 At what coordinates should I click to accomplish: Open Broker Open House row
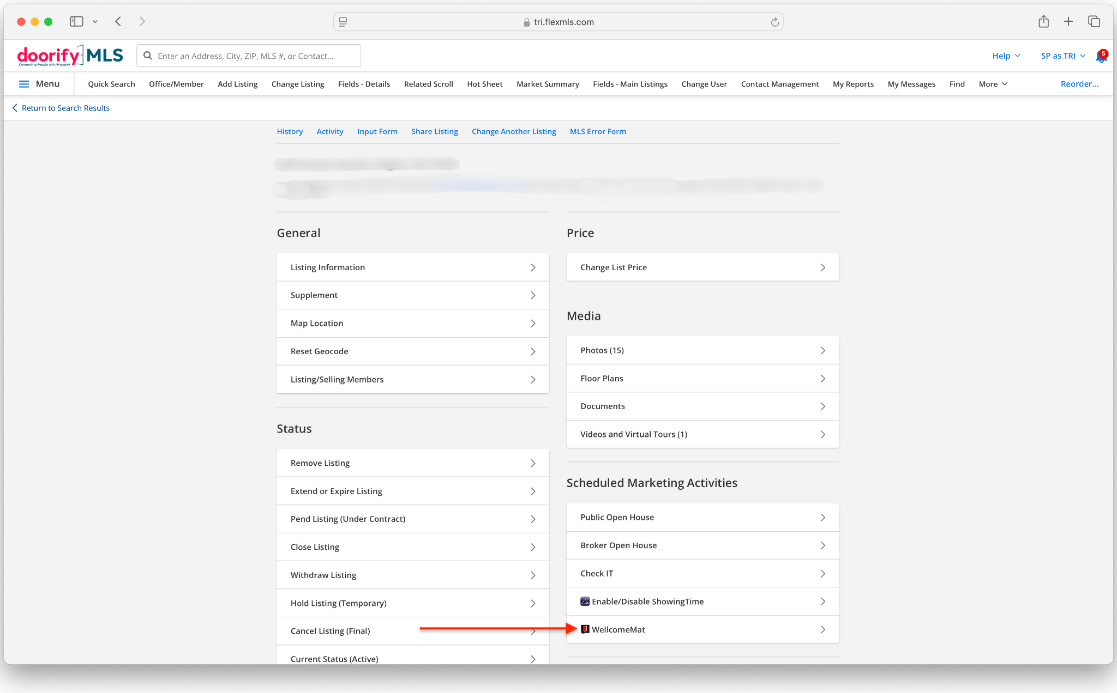pyautogui.click(x=702, y=545)
